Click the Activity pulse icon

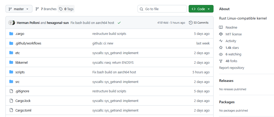[x=221, y=41]
